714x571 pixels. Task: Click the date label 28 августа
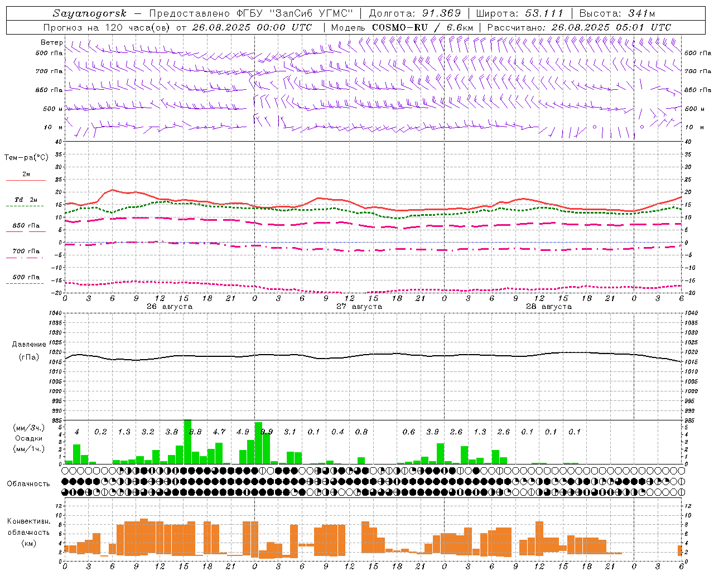(x=549, y=307)
